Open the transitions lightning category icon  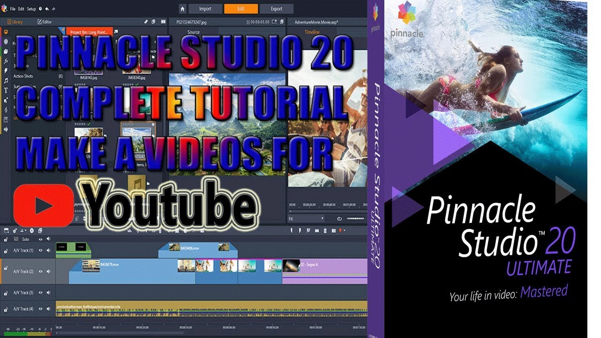(6, 70)
